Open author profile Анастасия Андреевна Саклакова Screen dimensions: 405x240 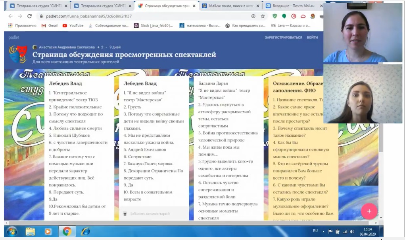tap(67, 47)
